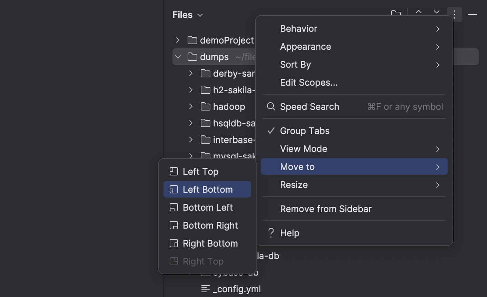
Task: Select the demoProject tree item
Action: [227, 40]
